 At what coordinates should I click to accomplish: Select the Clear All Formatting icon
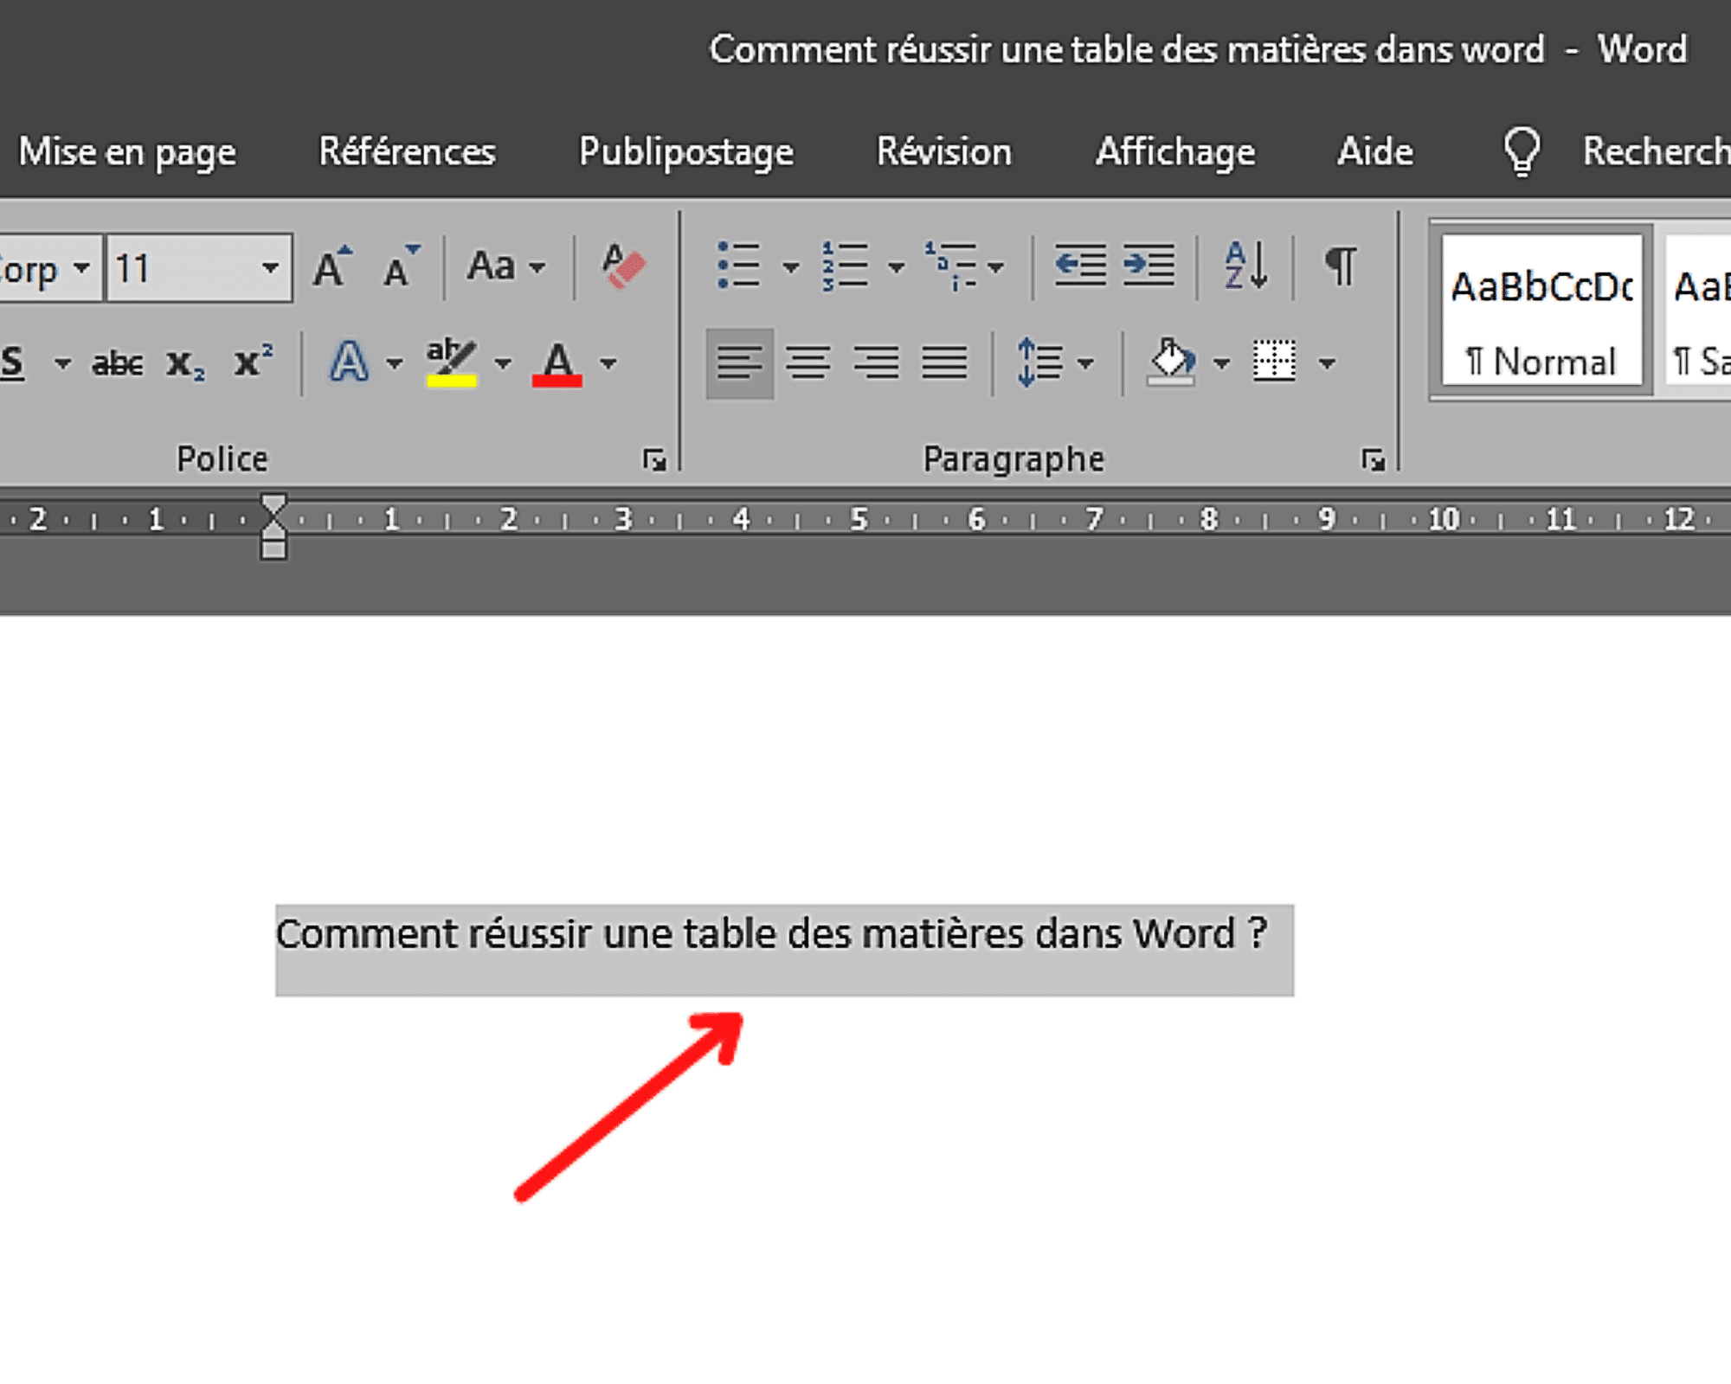tap(621, 266)
